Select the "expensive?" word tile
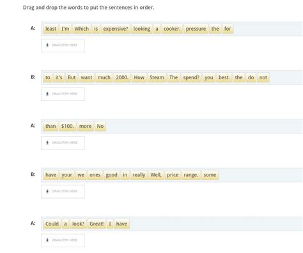Viewport: 303px width, 253px height. pyautogui.click(x=116, y=29)
